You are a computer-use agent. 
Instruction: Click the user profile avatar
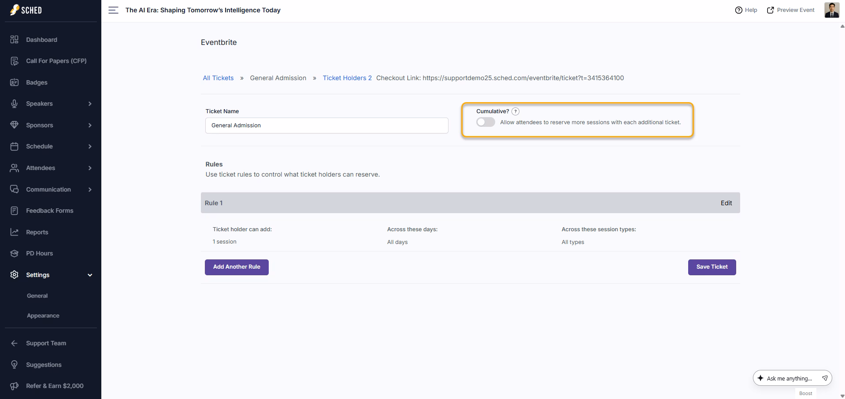[832, 10]
